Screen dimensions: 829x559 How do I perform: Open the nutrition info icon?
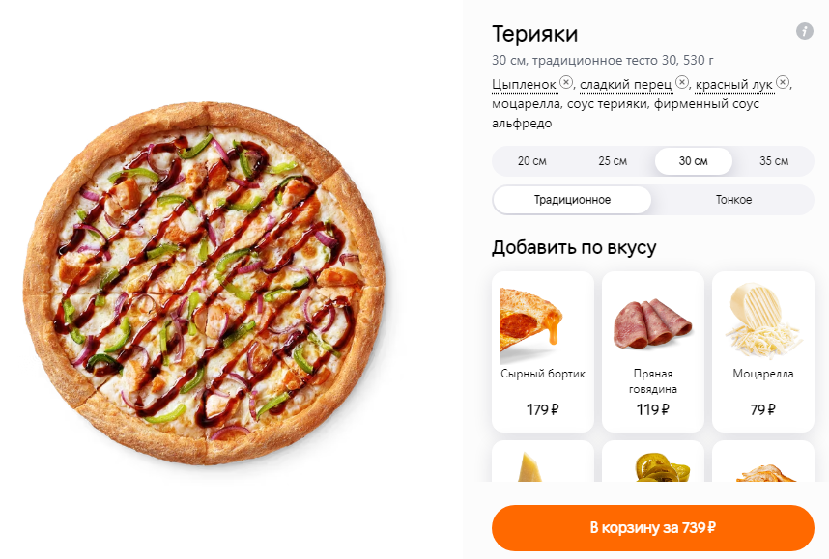[x=804, y=31]
